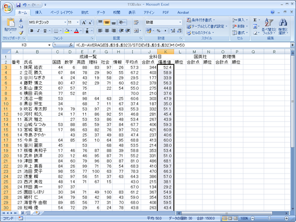Align text to the right

click(114, 31)
